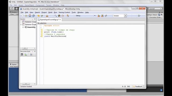172x96 pixels.
Task: Open the Tools menu
Action: pos(74,13)
